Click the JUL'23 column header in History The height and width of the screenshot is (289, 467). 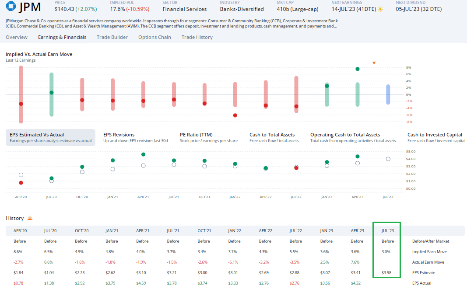(x=387, y=230)
